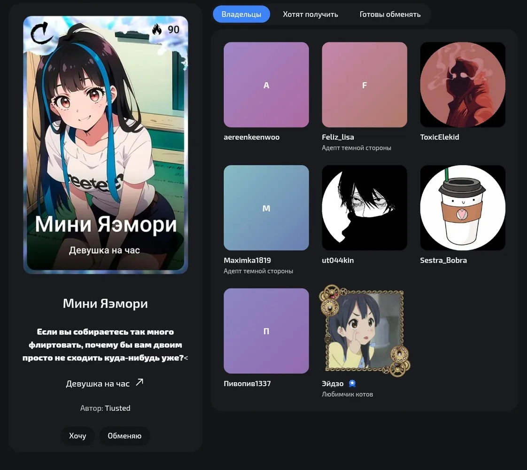Flip the card with the rotate arrow icon

(41, 33)
